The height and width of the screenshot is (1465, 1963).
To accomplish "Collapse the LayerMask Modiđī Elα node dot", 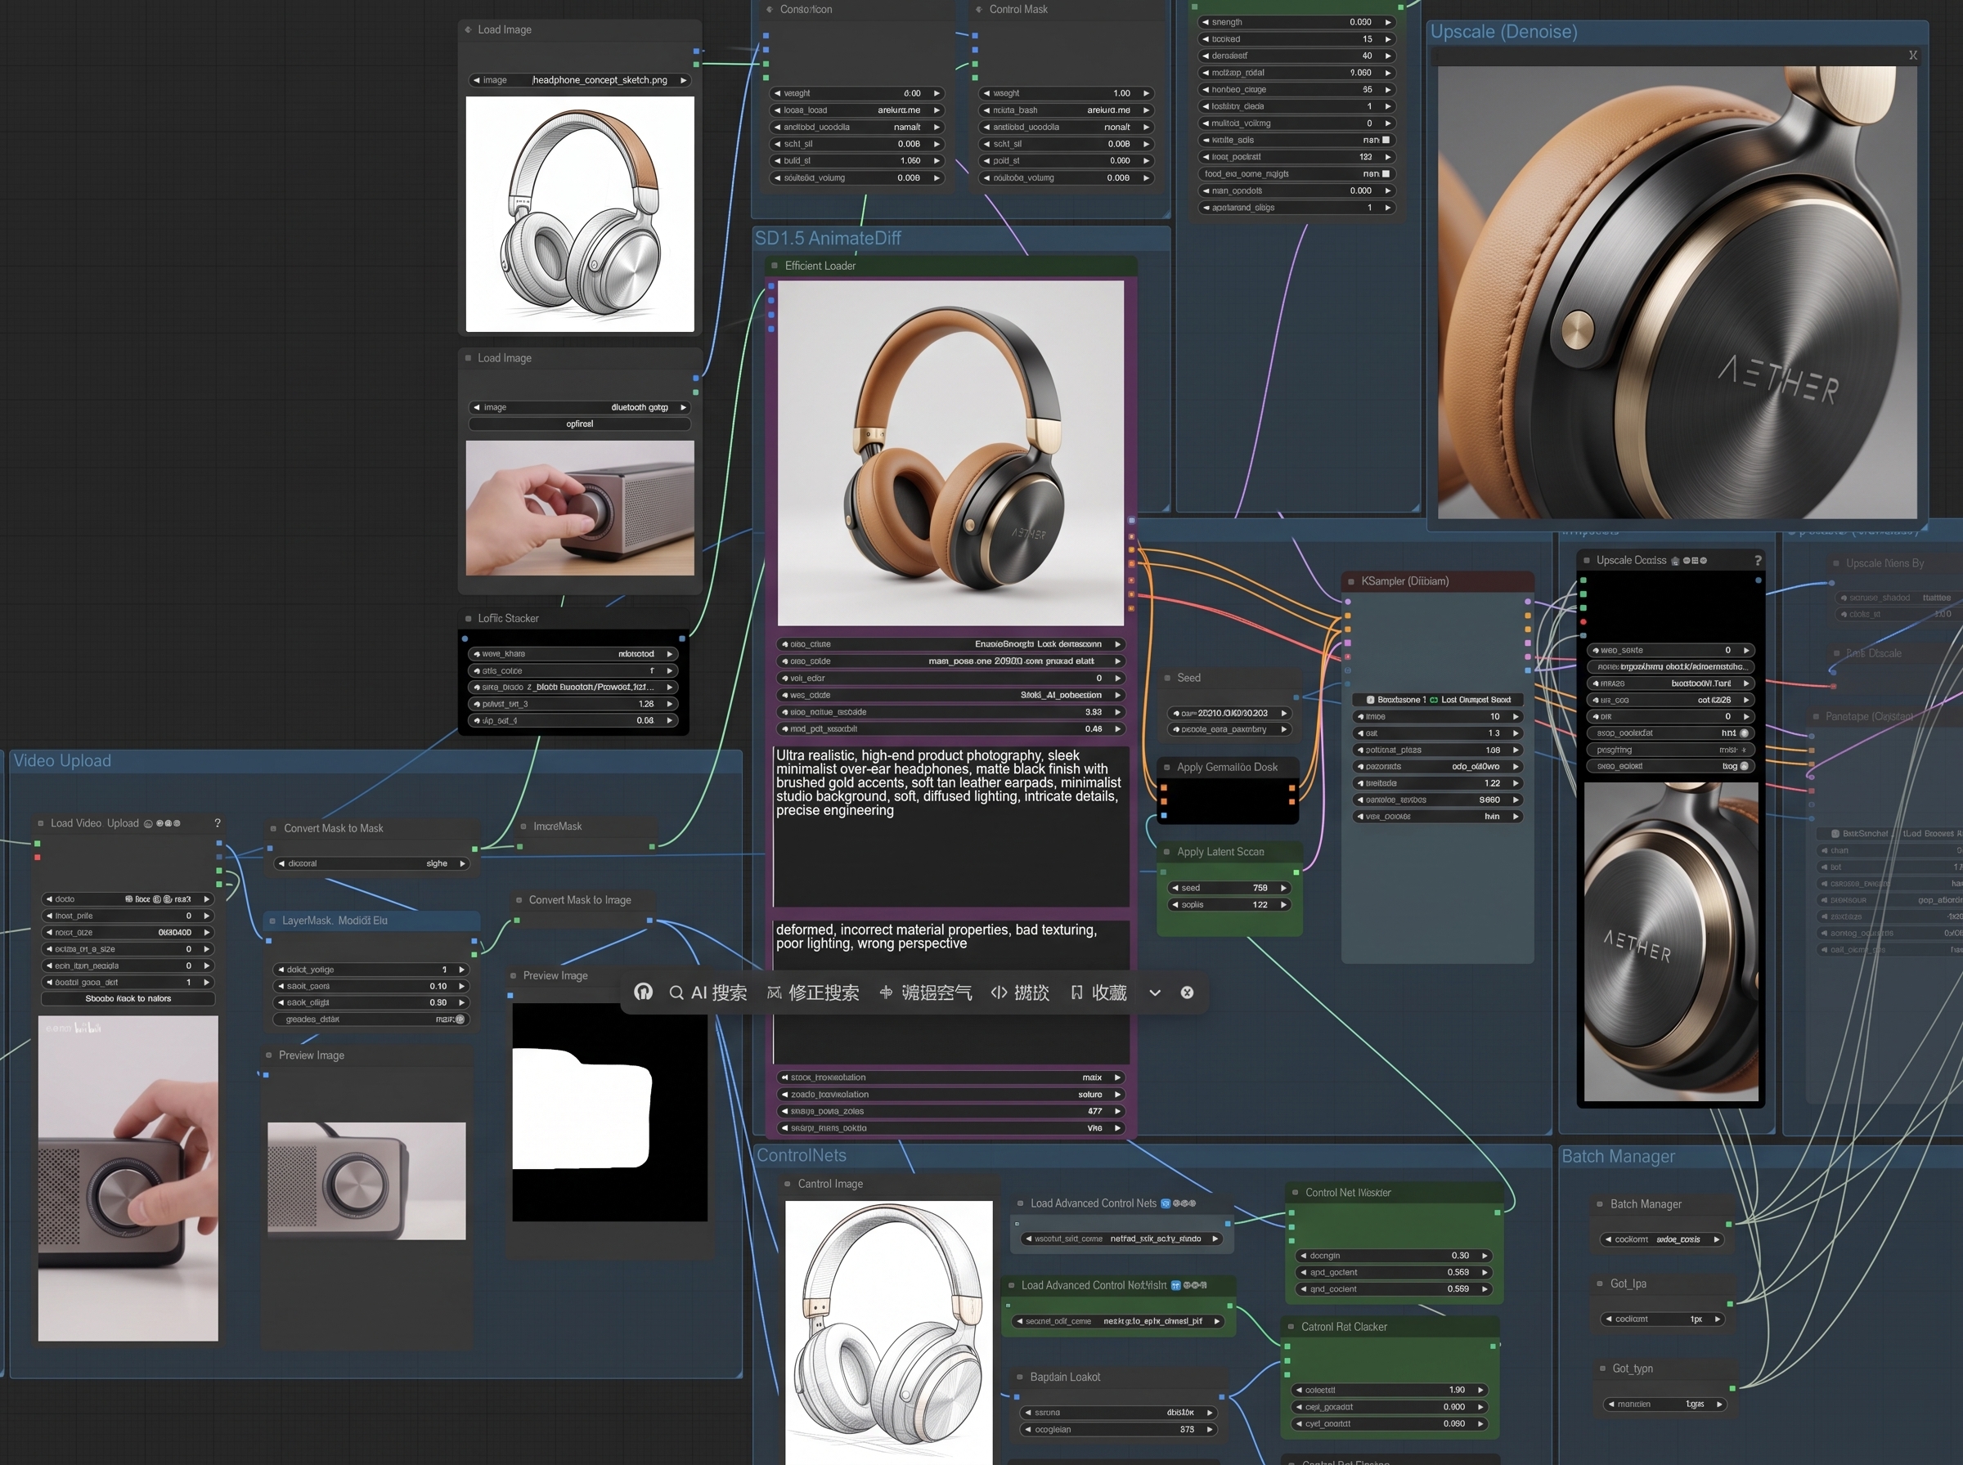I will click(272, 921).
